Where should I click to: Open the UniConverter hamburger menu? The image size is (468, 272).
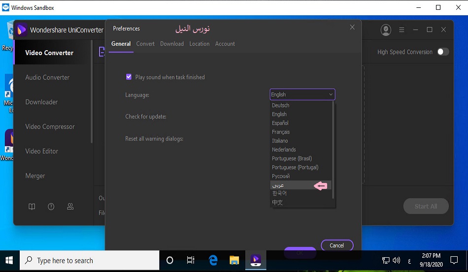click(x=401, y=30)
